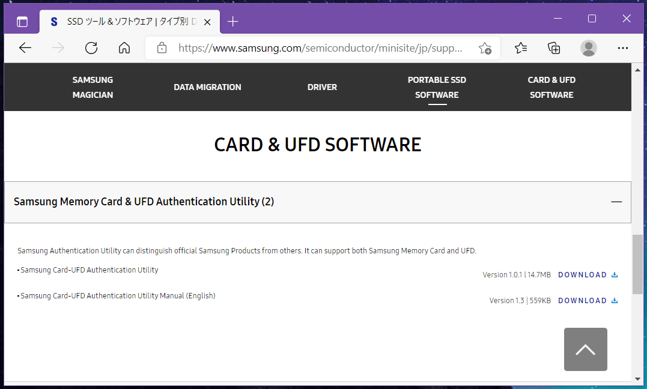This screenshot has width=647, height=389.
Task: Collapse the Authentication Utility section
Action: click(x=616, y=202)
